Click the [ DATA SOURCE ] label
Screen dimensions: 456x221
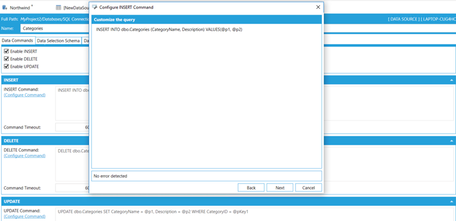(404, 19)
